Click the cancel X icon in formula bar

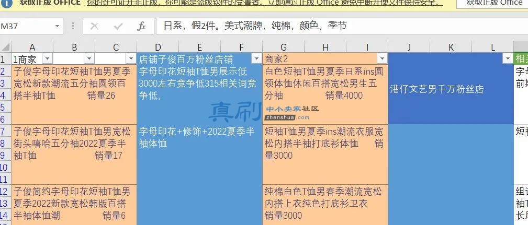pyautogui.click(x=94, y=26)
